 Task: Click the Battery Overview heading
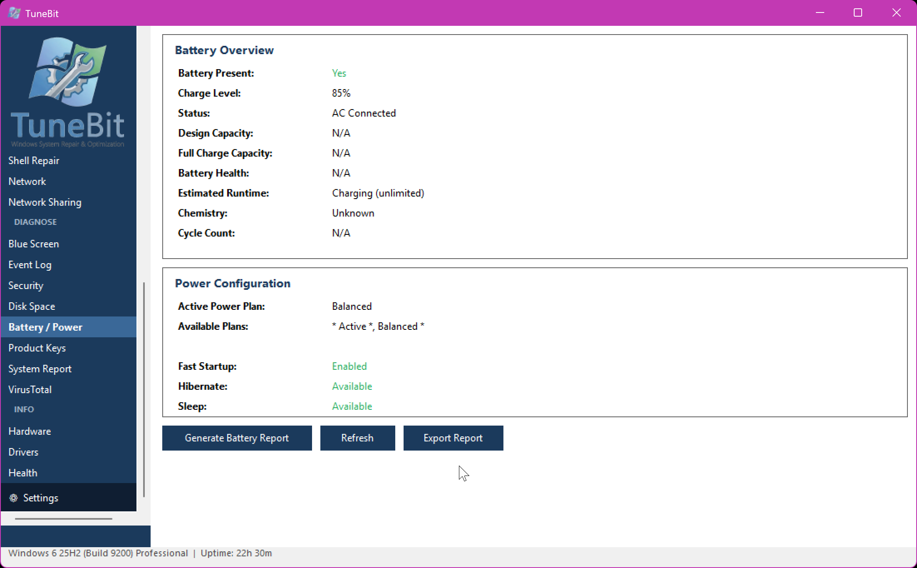coord(224,50)
